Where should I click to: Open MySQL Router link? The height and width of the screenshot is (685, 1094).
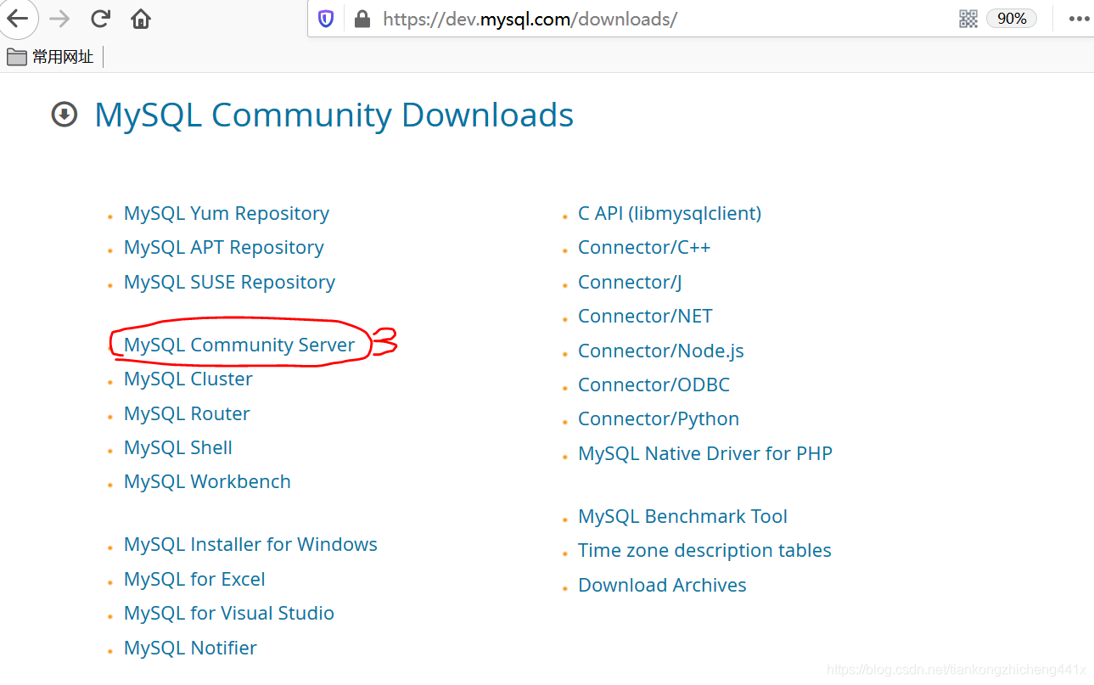187,413
